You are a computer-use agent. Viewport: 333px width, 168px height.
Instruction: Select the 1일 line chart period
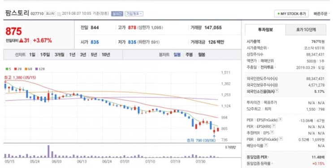32,55
